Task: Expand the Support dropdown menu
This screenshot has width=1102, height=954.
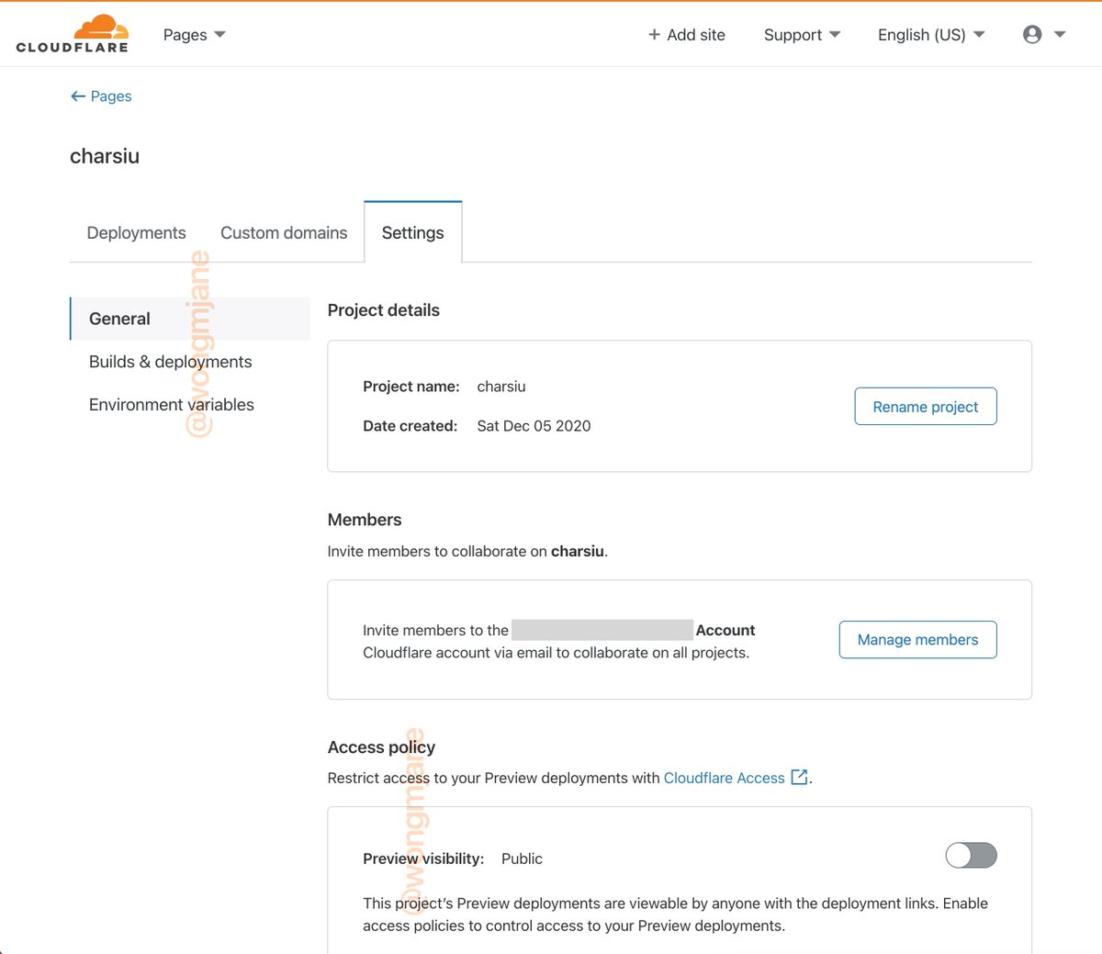Action: 802,35
